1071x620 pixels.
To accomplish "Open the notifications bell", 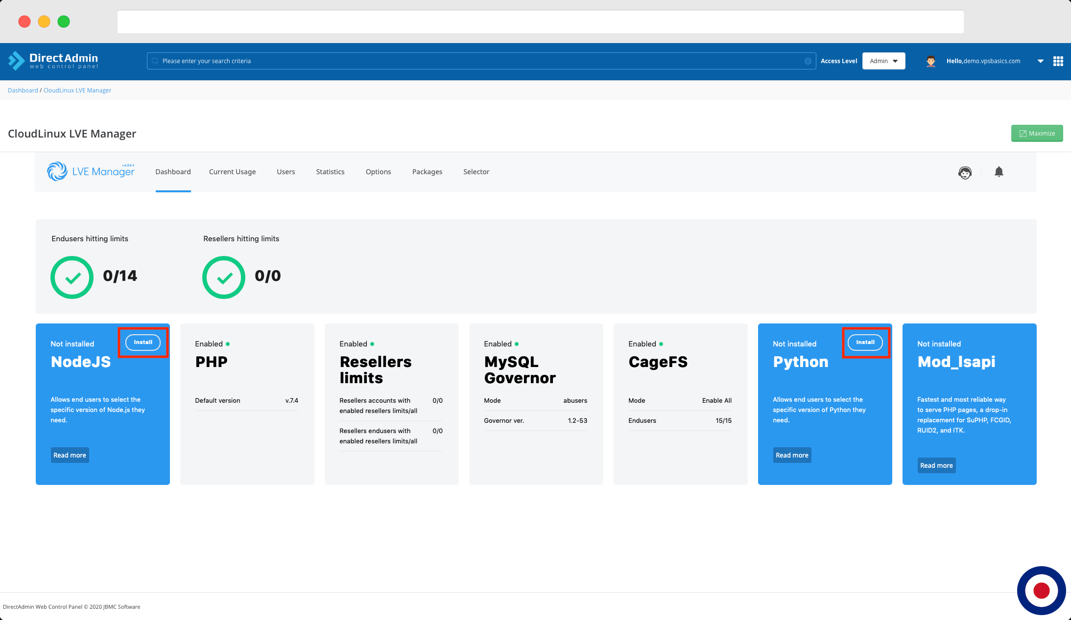I will tap(999, 172).
